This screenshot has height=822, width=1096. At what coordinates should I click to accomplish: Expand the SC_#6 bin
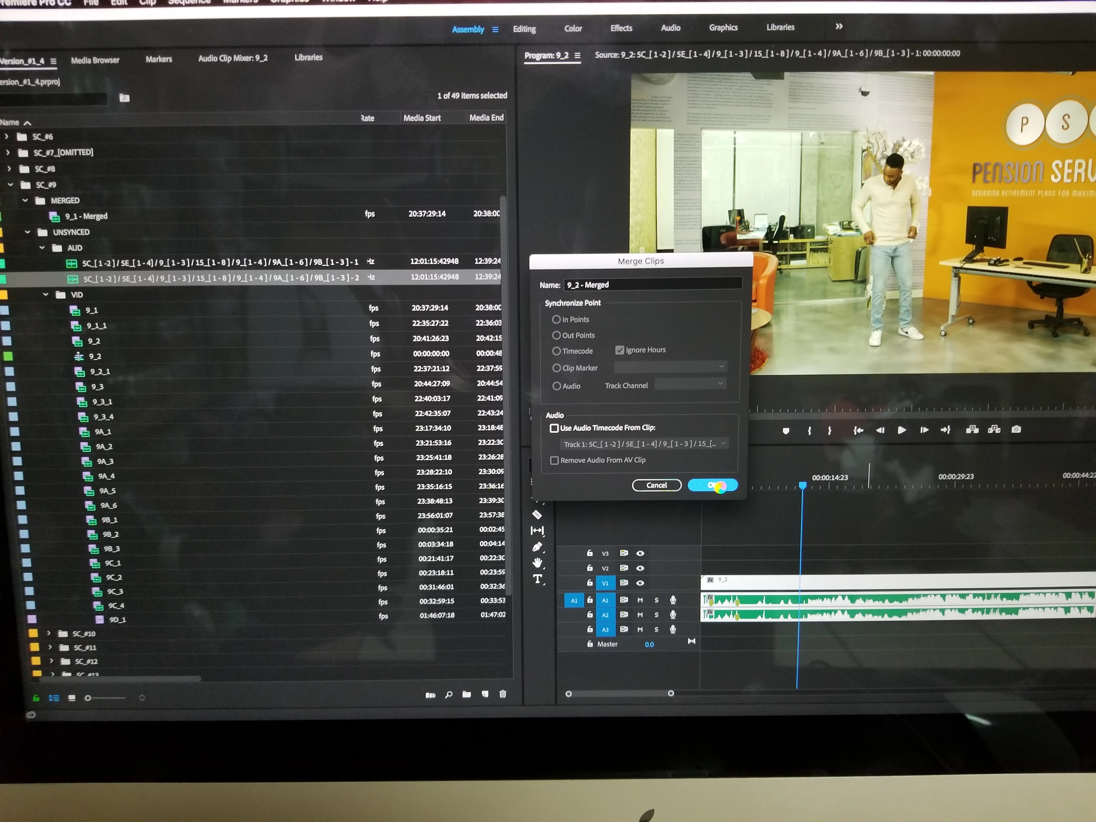click(7, 136)
